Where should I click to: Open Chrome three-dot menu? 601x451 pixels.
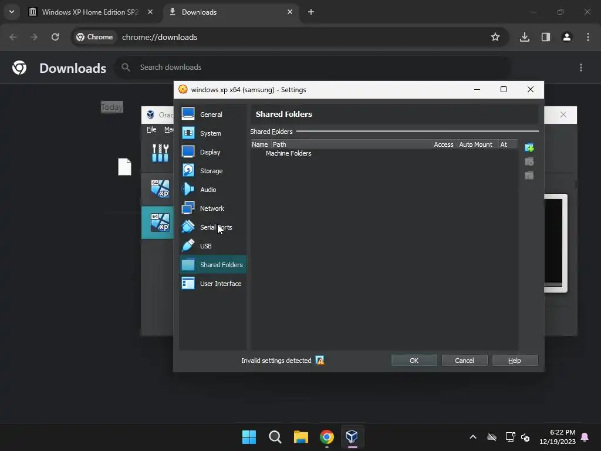(588, 37)
